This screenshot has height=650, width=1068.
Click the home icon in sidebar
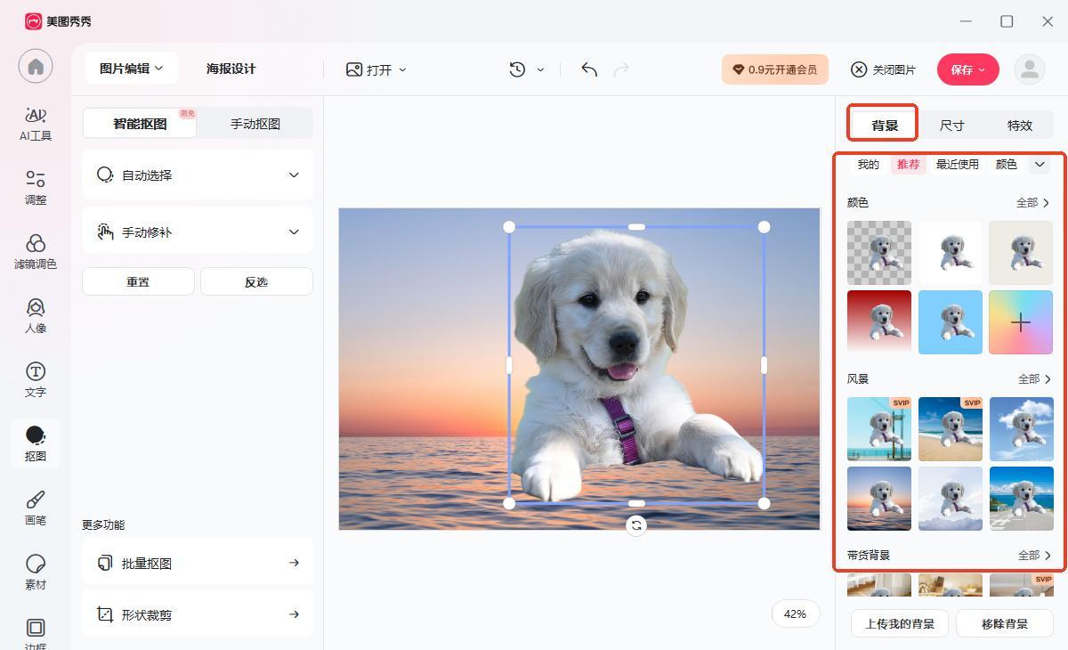click(x=36, y=67)
